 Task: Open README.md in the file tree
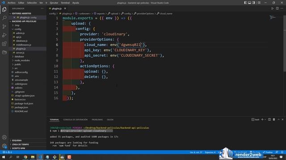tap(21, 111)
